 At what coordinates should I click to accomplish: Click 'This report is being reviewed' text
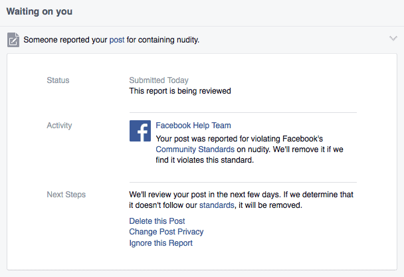point(180,91)
